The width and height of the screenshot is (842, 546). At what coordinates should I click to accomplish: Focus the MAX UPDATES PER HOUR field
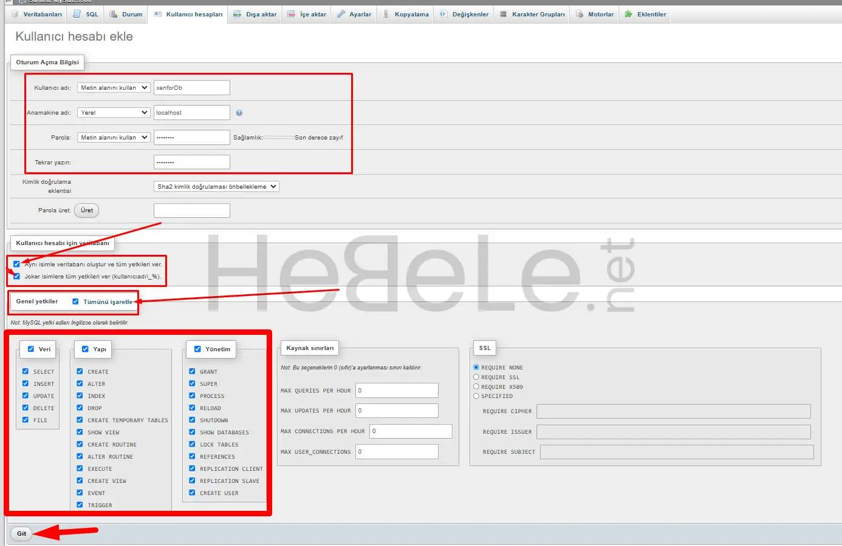pyautogui.click(x=397, y=411)
